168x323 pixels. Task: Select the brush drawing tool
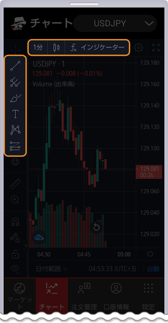point(15,98)
